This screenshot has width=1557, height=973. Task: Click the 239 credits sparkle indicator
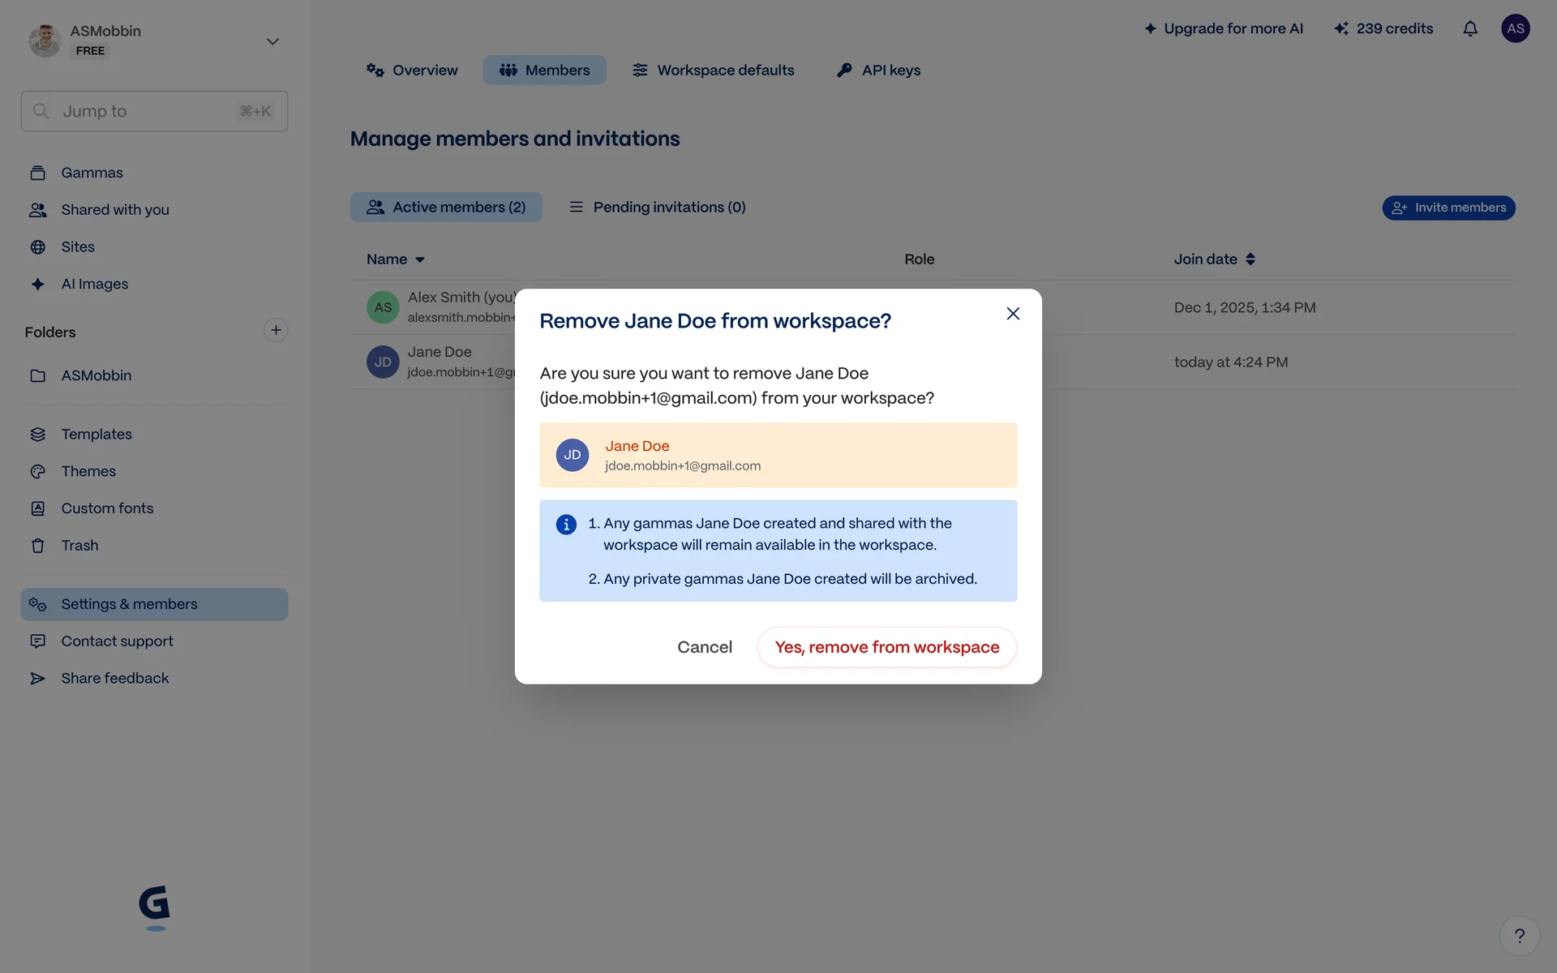(x=1383, y=28)
